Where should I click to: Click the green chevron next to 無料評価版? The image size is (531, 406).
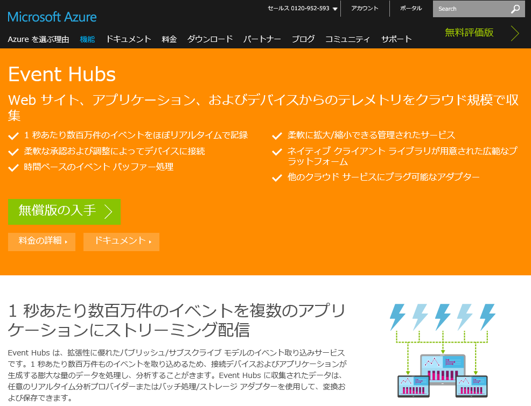click(x=515, y=33)
